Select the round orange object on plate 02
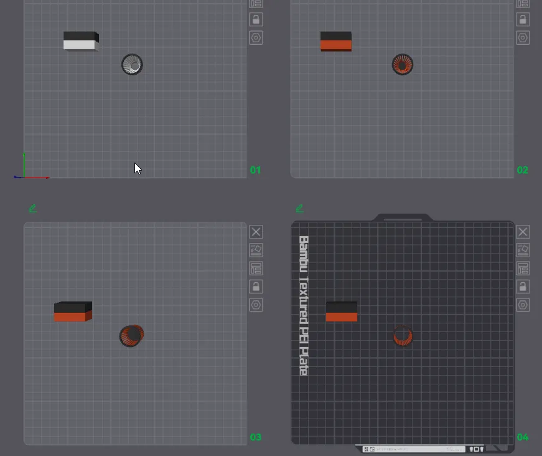The width and height of the screenshot is (542, 456). click(403, 65)
